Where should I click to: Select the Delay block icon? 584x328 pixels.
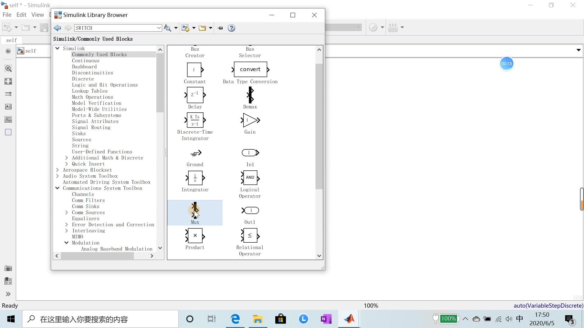tap(195, 95)
